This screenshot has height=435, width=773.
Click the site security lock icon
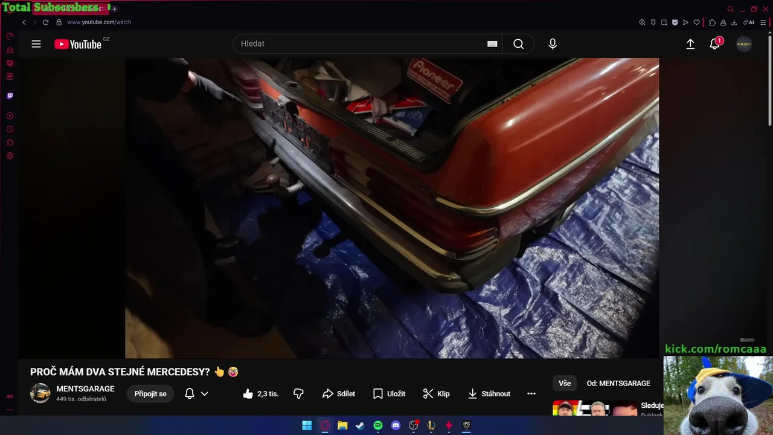point(59,22)
